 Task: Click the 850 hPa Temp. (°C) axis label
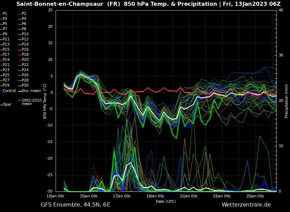pos(45,101)
